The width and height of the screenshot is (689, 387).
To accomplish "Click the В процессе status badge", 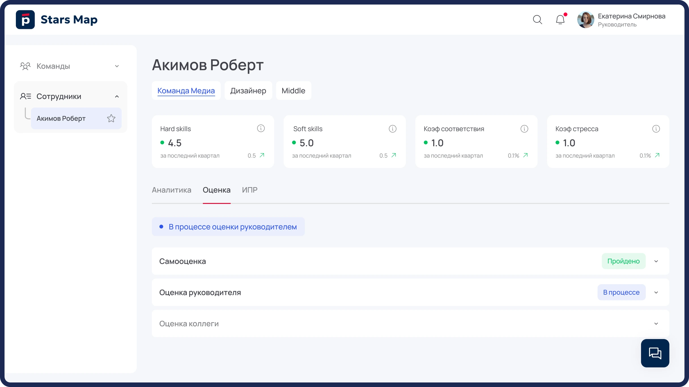I will (x=621, y=292).
